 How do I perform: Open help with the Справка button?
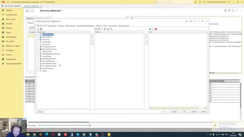tap(204, 112)
